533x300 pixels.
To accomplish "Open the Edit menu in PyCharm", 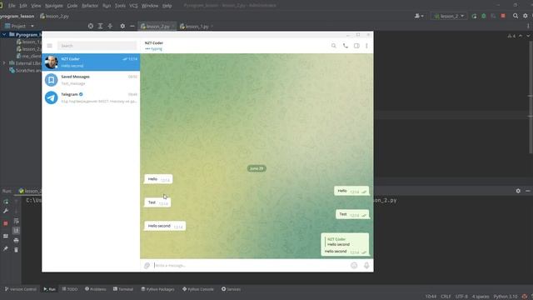I will point(23,6).
